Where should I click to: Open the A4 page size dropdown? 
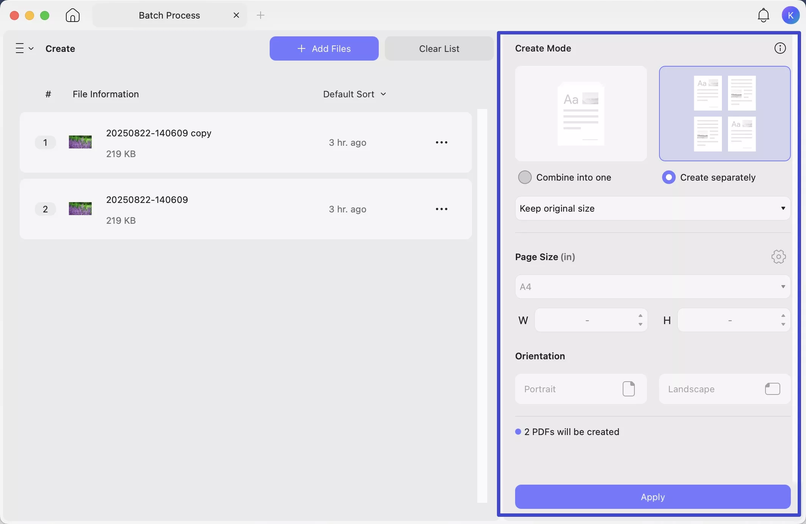[x=652, y=287]
